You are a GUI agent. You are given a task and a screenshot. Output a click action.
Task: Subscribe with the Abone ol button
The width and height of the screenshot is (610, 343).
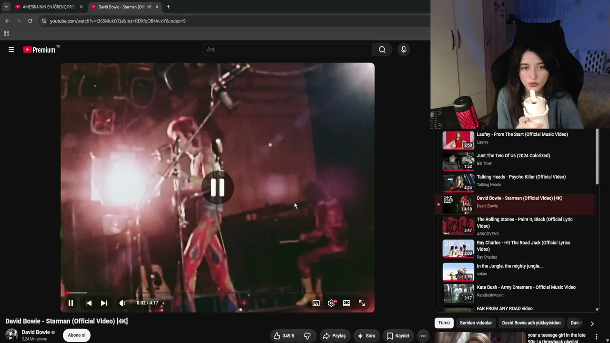click(77, 335)
